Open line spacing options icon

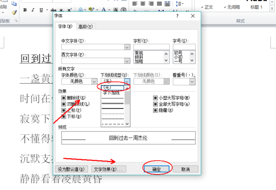click(x=179, y=4)
